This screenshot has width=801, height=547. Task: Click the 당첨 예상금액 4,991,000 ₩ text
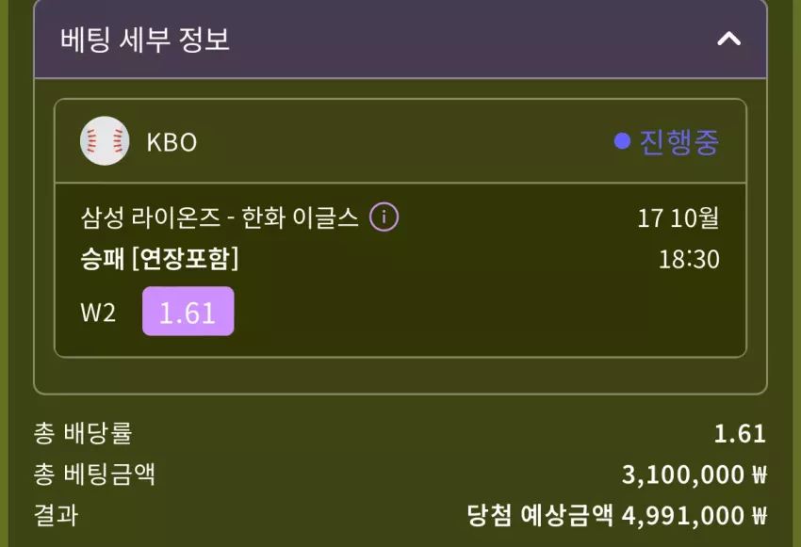click(x=617, y=515)
